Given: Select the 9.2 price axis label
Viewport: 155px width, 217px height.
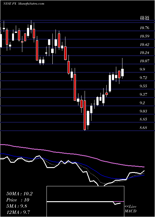Looking at the screenshot, I should 142,103.
